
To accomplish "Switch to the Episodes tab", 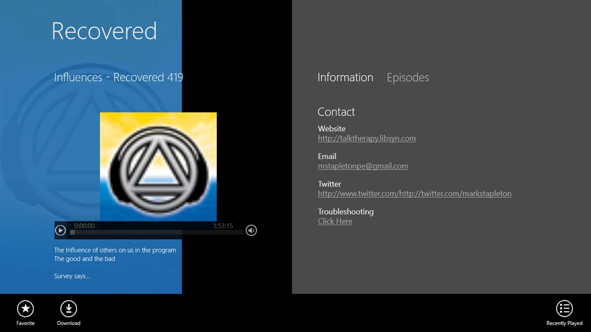I will [408, 77].
